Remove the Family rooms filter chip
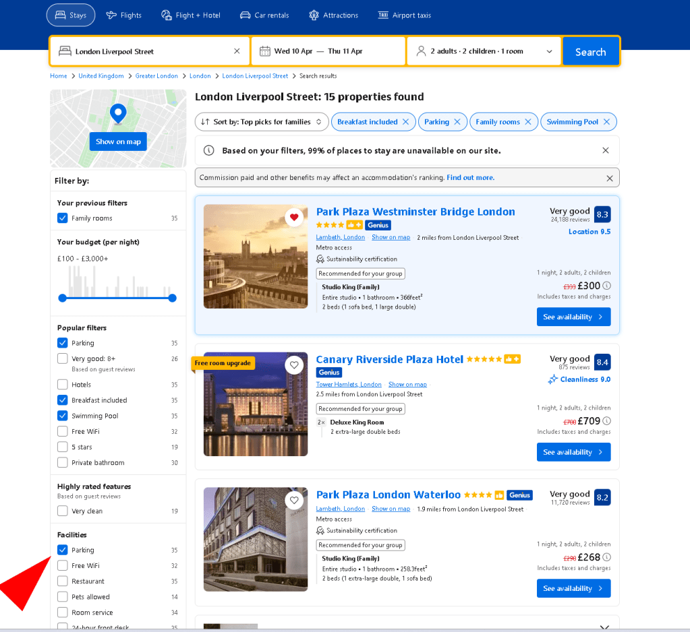The image size is (690, 632). point(528,122)
